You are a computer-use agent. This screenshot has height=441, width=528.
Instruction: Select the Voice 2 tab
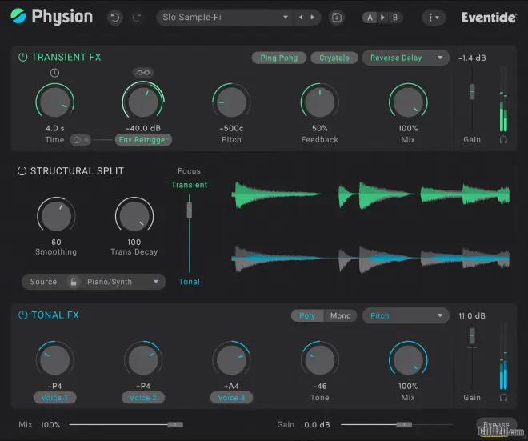tap(143, 397)
